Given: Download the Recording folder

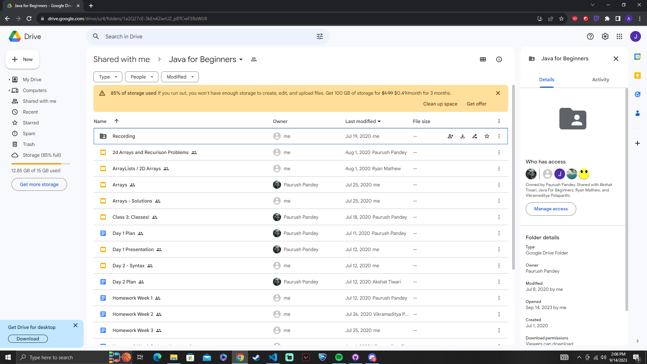Looking at the screenshot, I should tap(463, 136).
